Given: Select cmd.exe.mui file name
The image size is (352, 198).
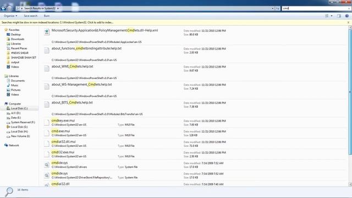Looking at the screenshot, I should 61,131.
